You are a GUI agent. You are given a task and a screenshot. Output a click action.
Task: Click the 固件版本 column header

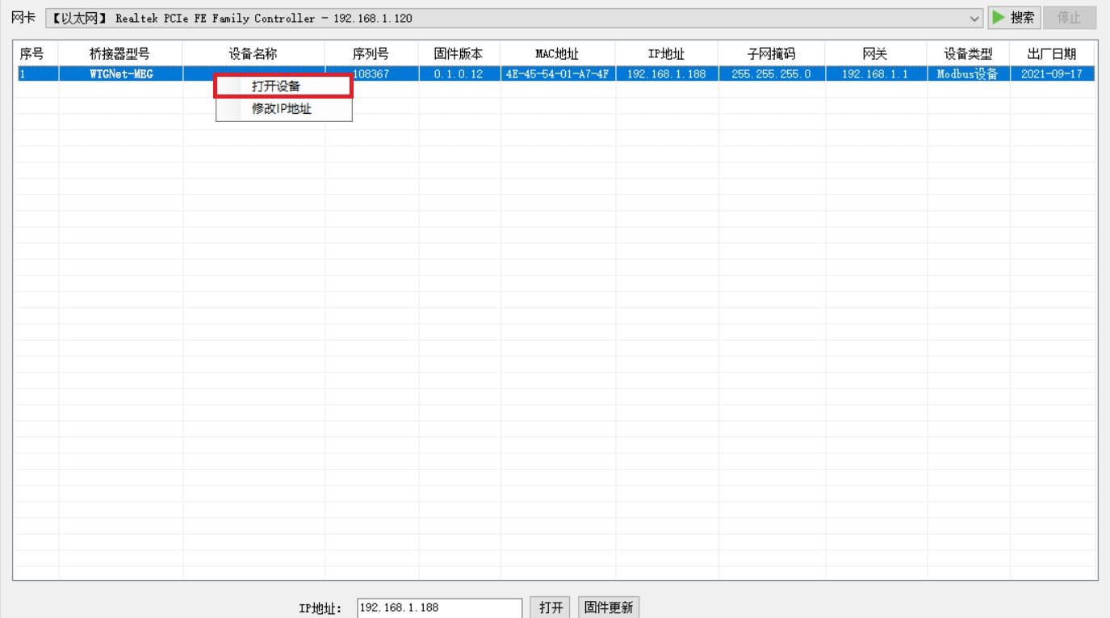pos(459,54)
